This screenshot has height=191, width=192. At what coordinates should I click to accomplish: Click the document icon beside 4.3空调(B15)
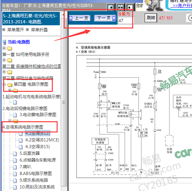click(20, 147)
